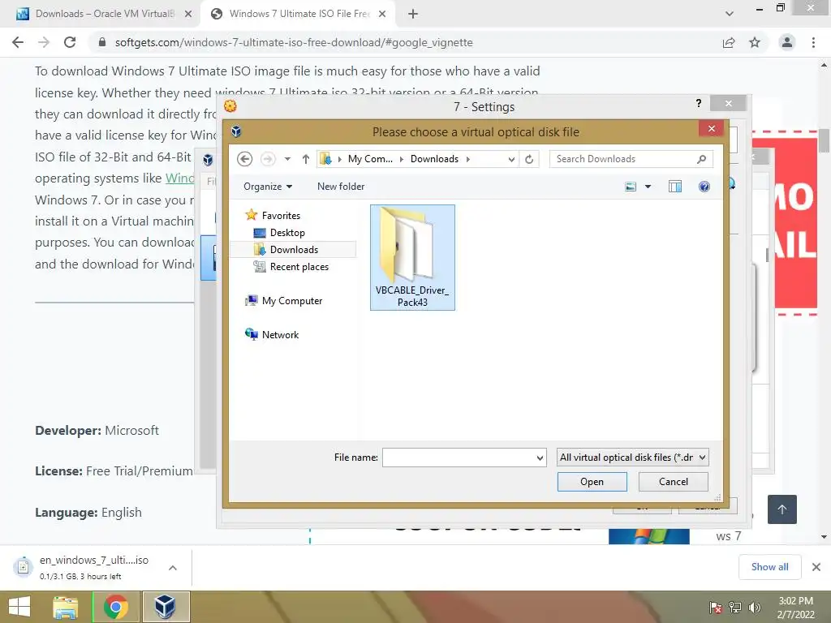The image size is (831, 623).
Task: Click Chrome back navigation arrow
Action: click(x=18, y=42)
